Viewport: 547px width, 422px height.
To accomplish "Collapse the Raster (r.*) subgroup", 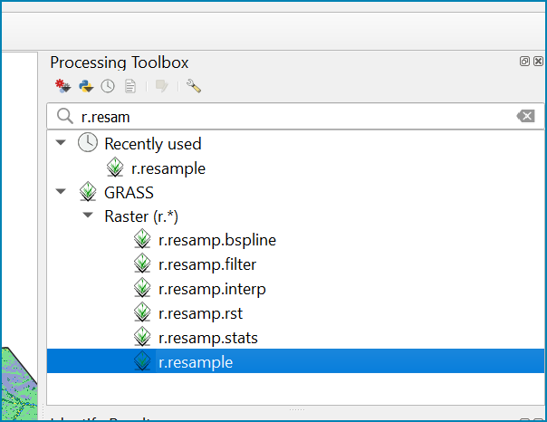I will [x=88, y=216].
